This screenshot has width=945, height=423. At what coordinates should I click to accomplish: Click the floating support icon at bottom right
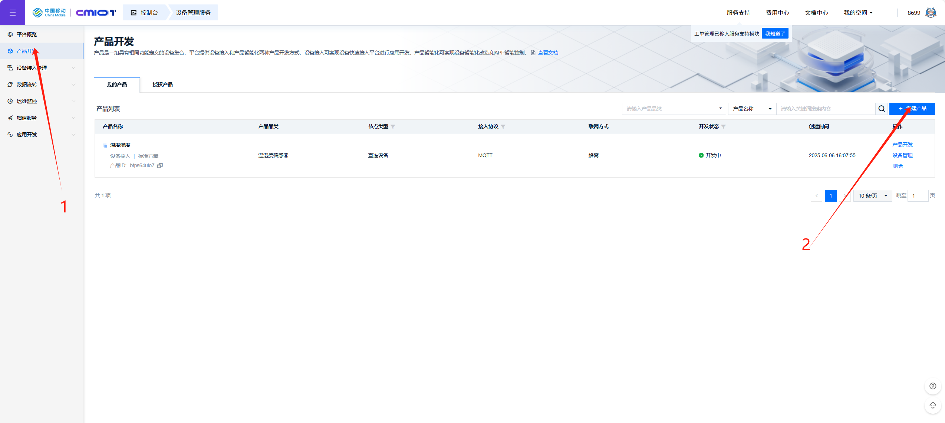932,405
